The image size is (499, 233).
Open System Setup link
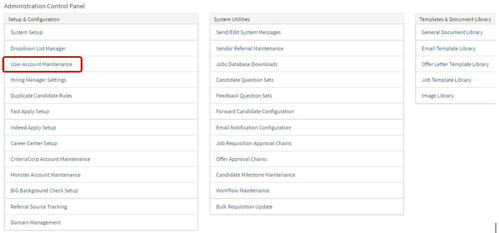[x=27, y=32]
